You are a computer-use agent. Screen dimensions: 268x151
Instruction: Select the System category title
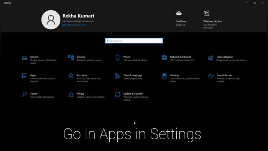[x=34, y=57]
